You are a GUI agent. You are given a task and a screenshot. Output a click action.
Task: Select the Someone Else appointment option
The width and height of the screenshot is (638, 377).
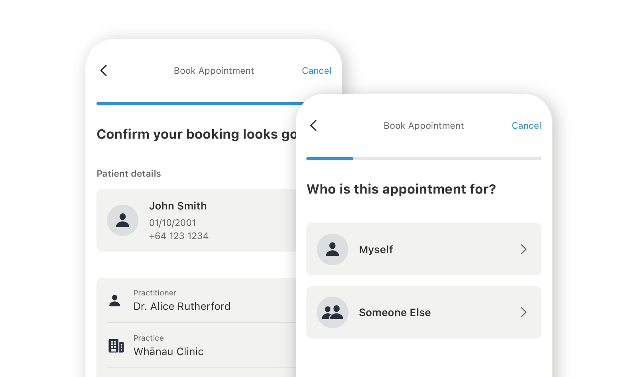[x=423, y=313]
